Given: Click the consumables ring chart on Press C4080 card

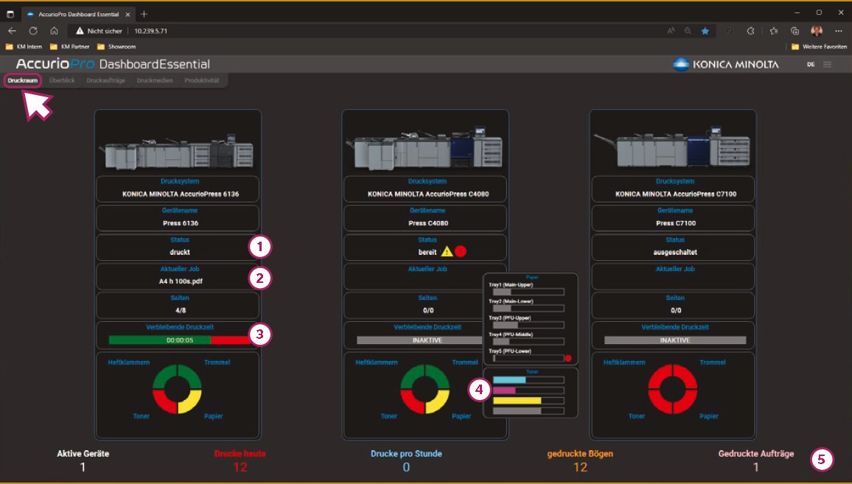Looking at the screenshot, I should [425, 389].
